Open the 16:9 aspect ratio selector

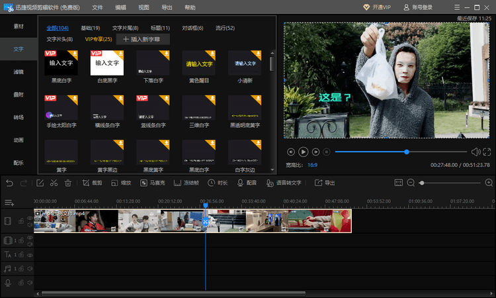point(312,165)
